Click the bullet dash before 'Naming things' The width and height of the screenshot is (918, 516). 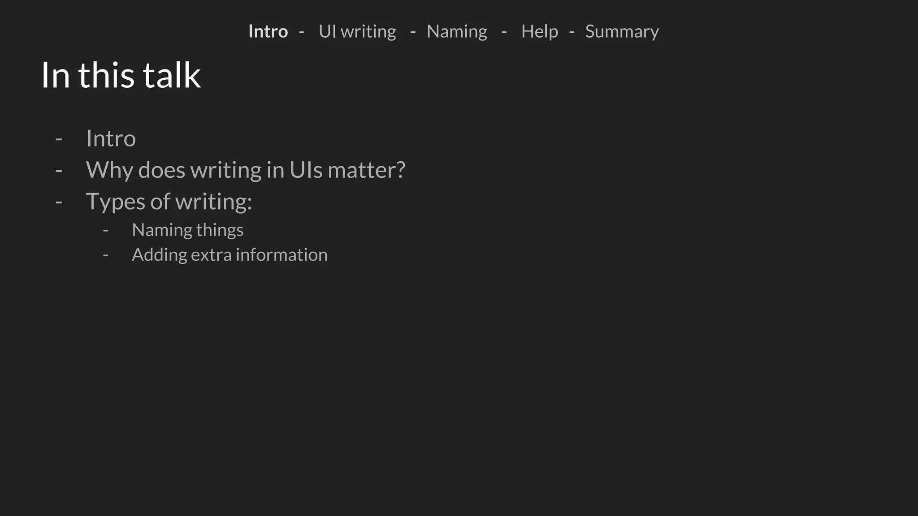coord(106,231)
